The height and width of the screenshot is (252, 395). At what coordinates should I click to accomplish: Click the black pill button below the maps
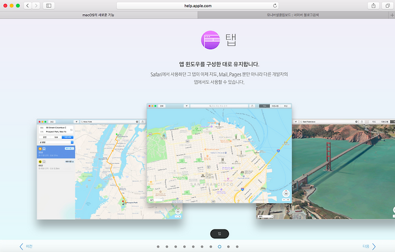click(x=219, y=234)
